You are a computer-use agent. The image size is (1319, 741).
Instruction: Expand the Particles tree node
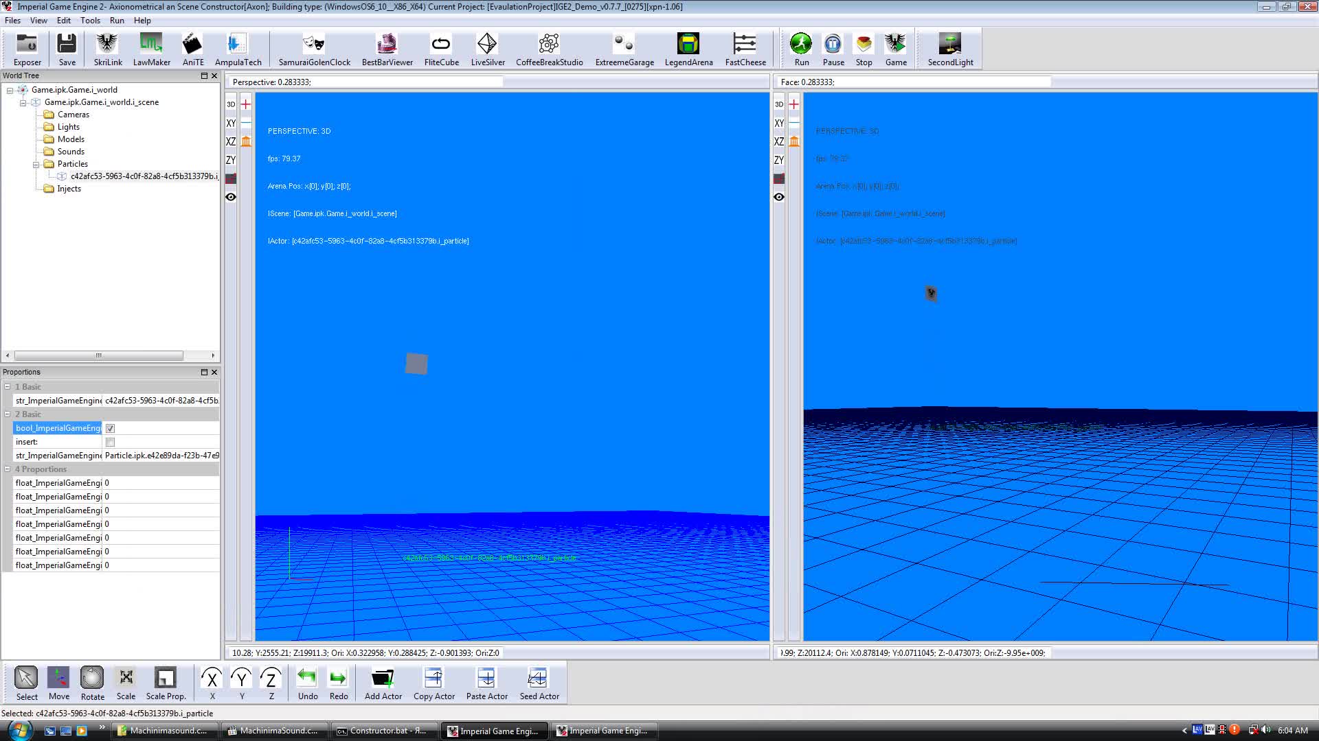click(34, 164)
